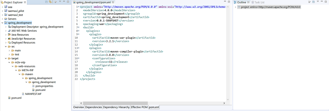The height and width of the screenshot is (111, 329).
Task: Select the pom.properties file
Action: click(x=42, y=86)
